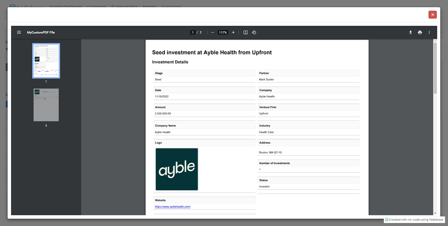Image resolution: width=448 pixels, height=226 pixels.
Task: Select page 2 thumbnail
Action: (x=46, y=105)
